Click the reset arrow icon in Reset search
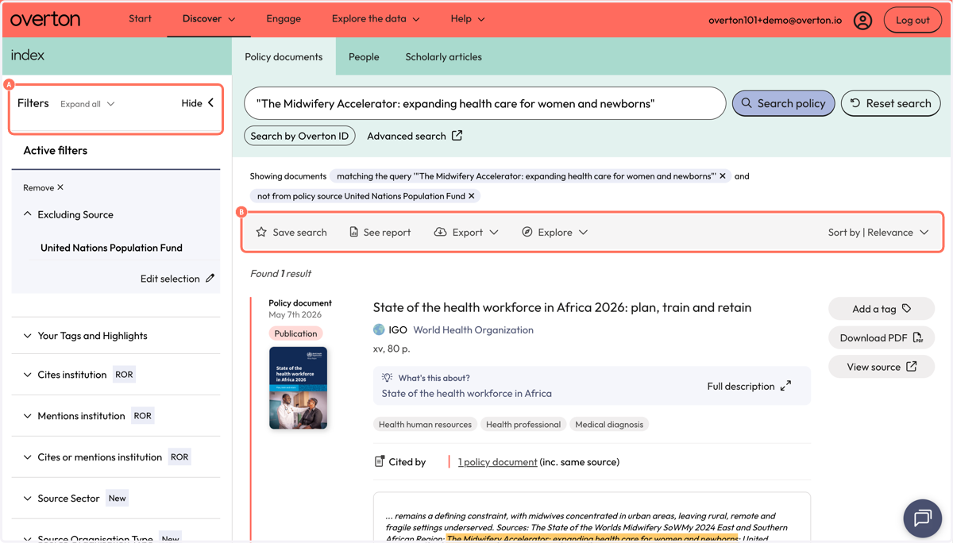 (855, 103)
